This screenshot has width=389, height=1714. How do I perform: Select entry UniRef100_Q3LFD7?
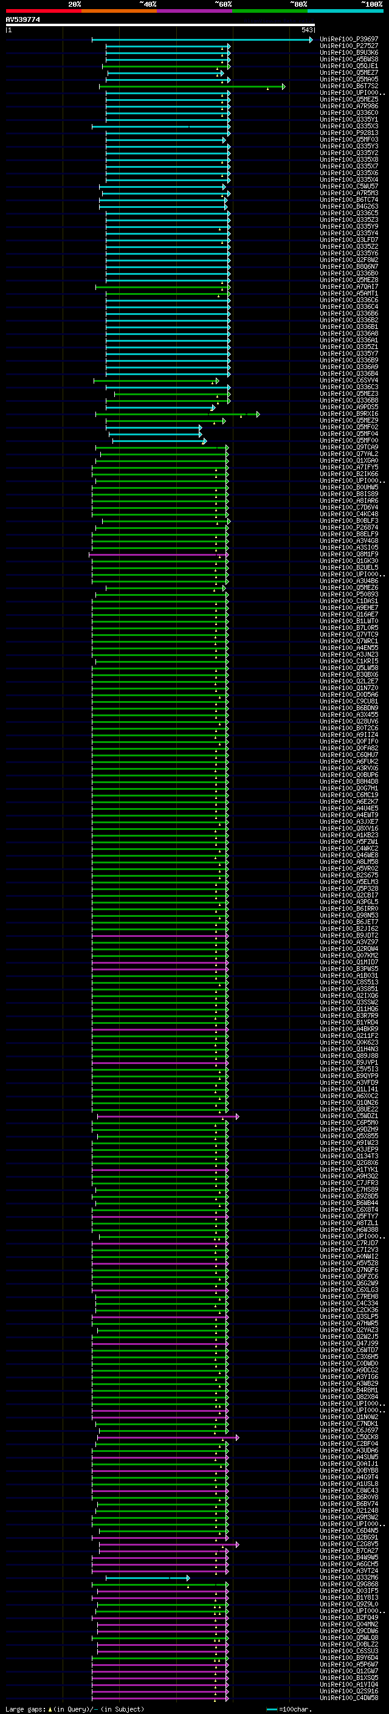point(349,240)
